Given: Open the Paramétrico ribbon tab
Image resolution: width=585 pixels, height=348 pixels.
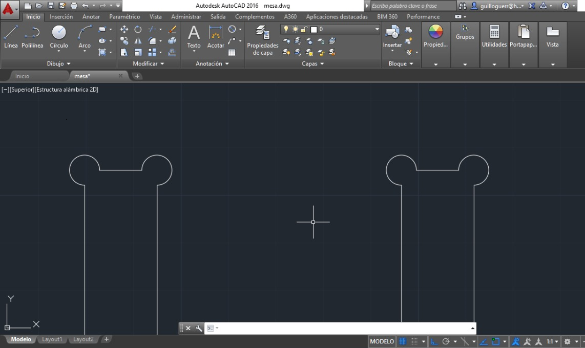Looking at the screenshot, I should pos(124,17).
